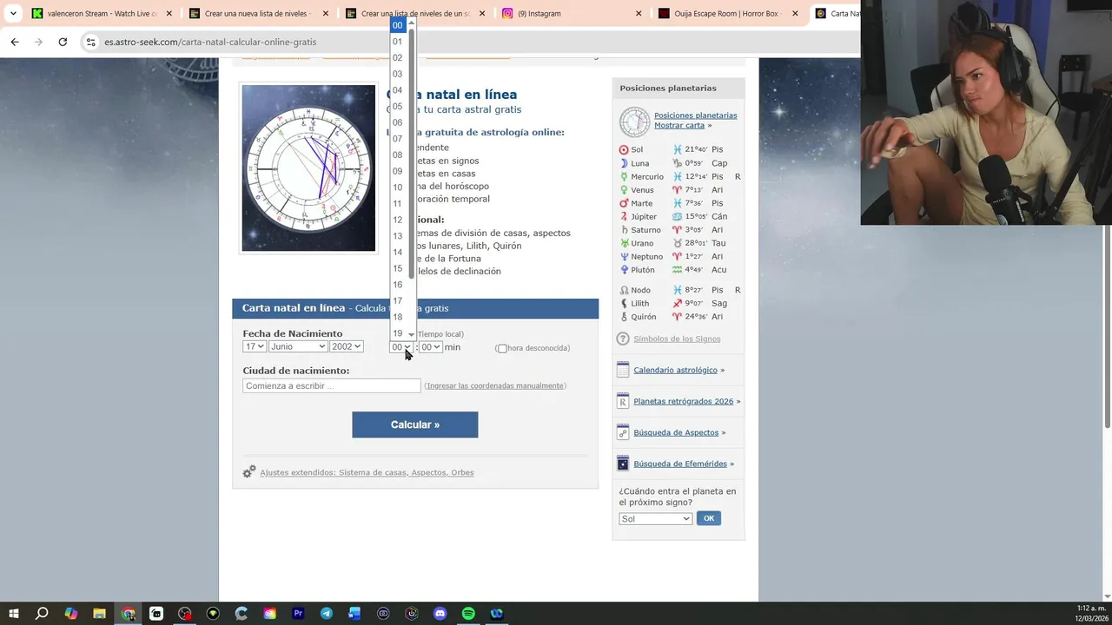This screenshot has width=1112, height=625.
Task: Select hour 00 in the open list
Action: pos(399,25)
